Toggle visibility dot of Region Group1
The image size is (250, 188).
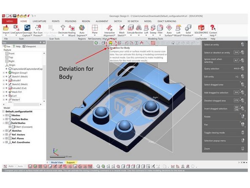coord(6,72)
